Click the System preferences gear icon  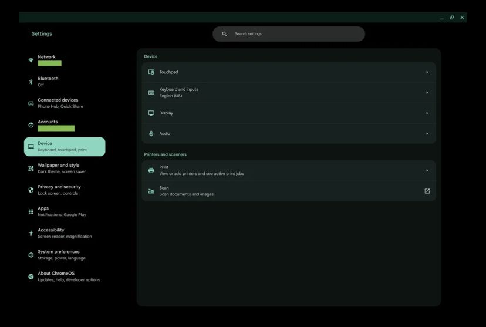click(x=31, y=255)
